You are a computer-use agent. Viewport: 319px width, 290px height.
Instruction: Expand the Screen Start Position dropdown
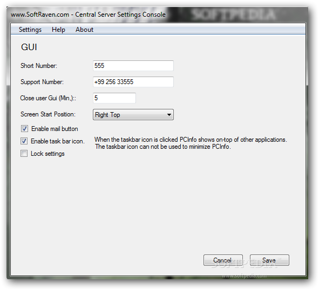133,115
